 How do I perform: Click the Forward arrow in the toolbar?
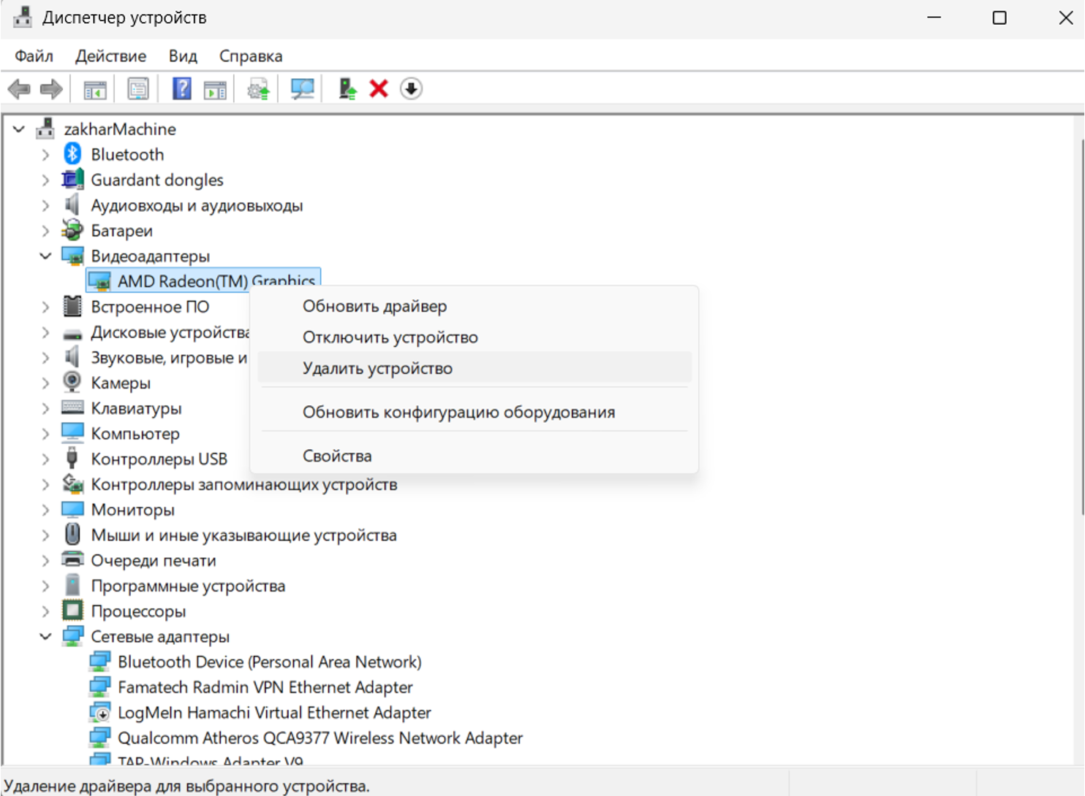pyautogui.click(x=51, y=89)
